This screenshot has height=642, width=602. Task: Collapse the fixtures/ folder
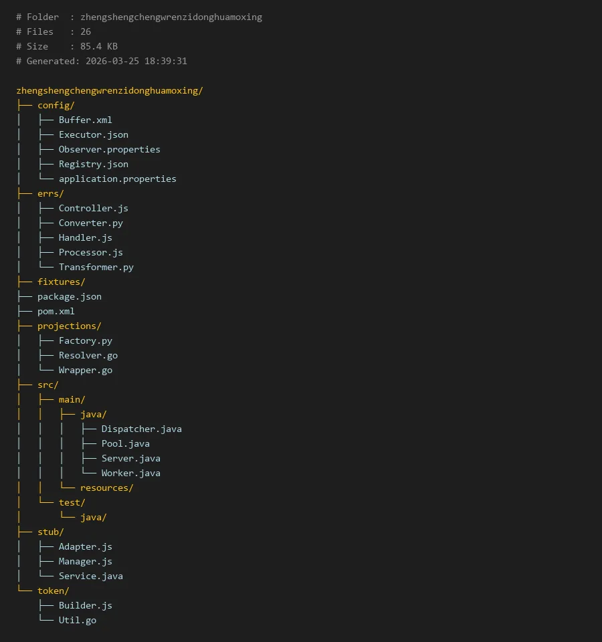pyautogui.click(x=61, y=282)
